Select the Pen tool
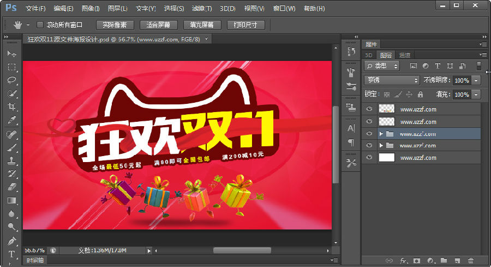 tap(11, 241)
